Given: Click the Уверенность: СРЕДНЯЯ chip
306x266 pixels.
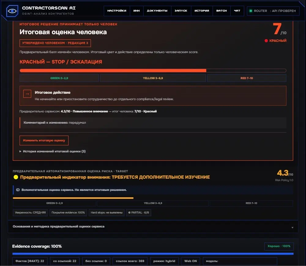Looking at the screenshot, I should coord(30,213).
